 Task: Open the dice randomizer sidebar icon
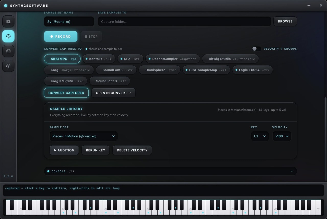pos(8,51)
